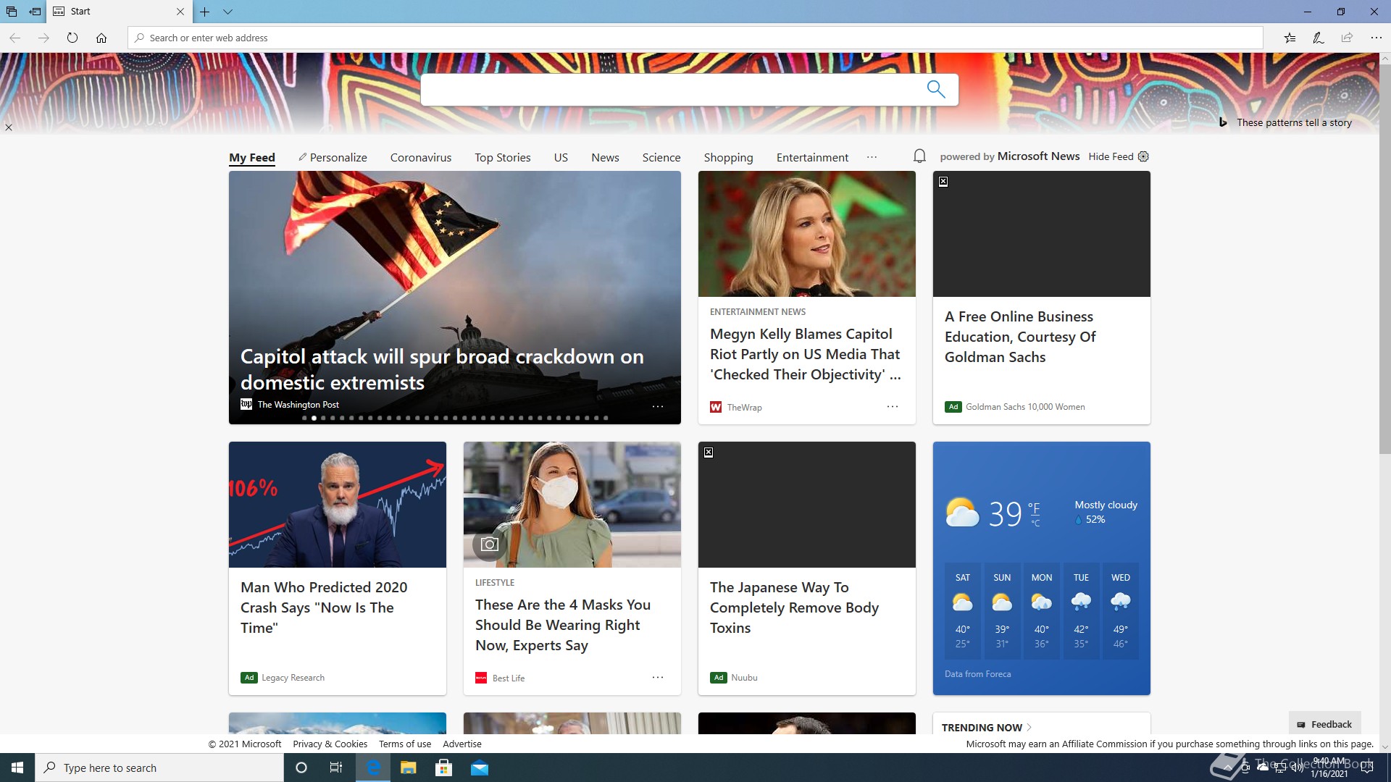Click A Free Online Business Education headline
Screen dimensions: 1391x782
(x=1020, y=337)
